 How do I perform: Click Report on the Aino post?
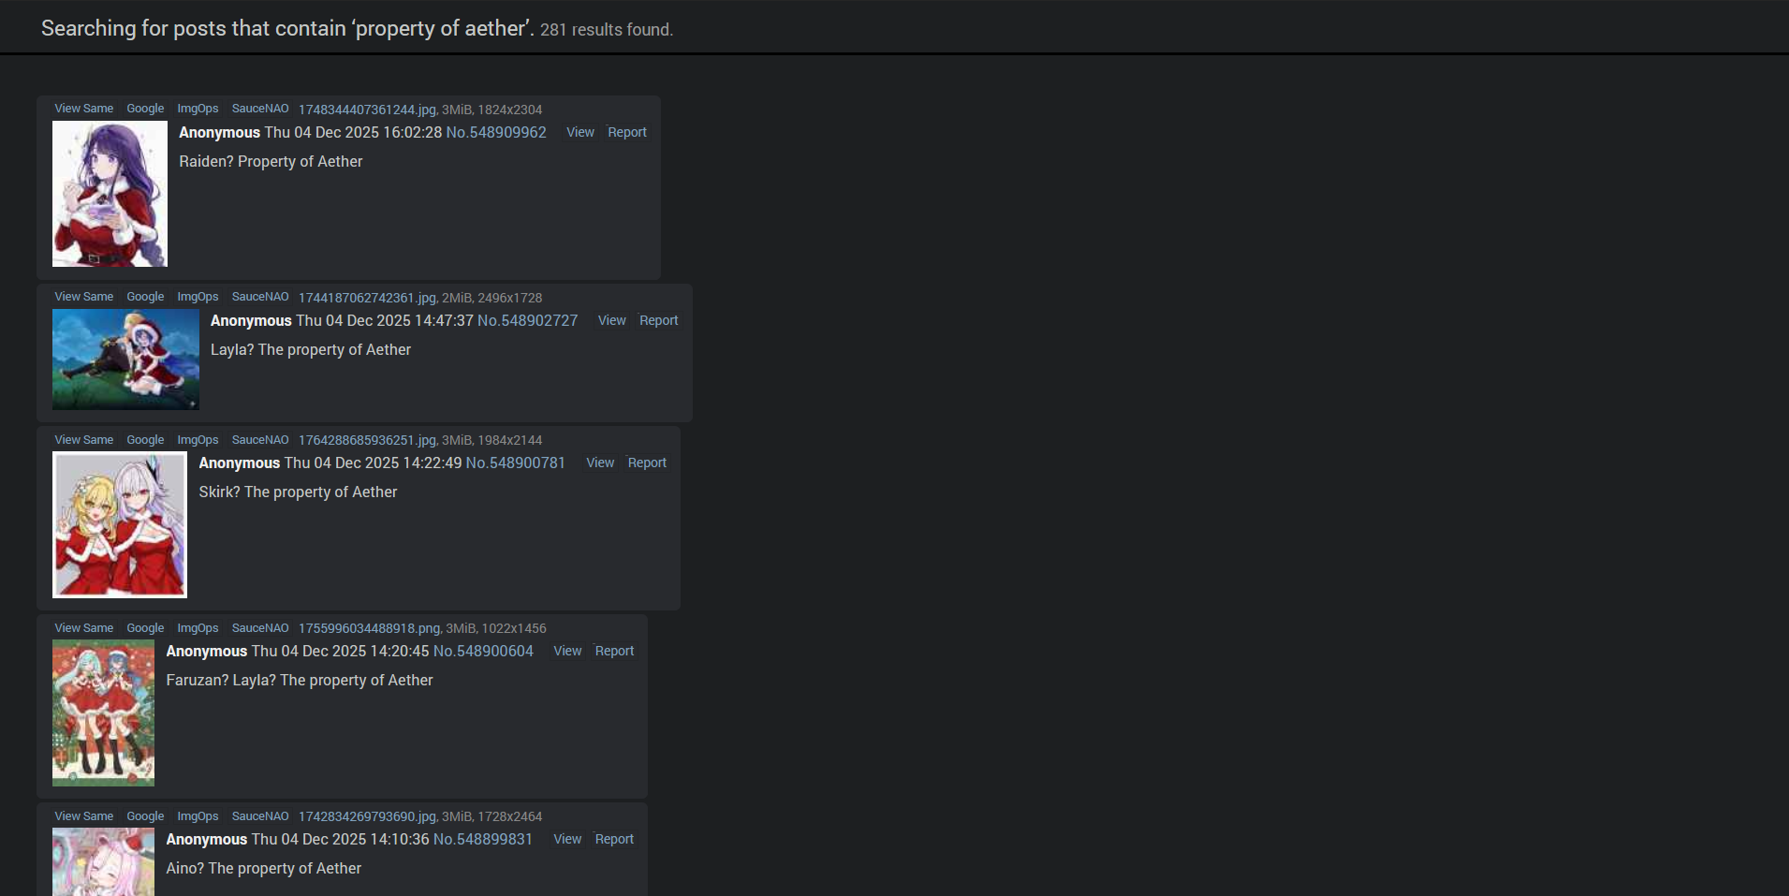pos(614,840)
